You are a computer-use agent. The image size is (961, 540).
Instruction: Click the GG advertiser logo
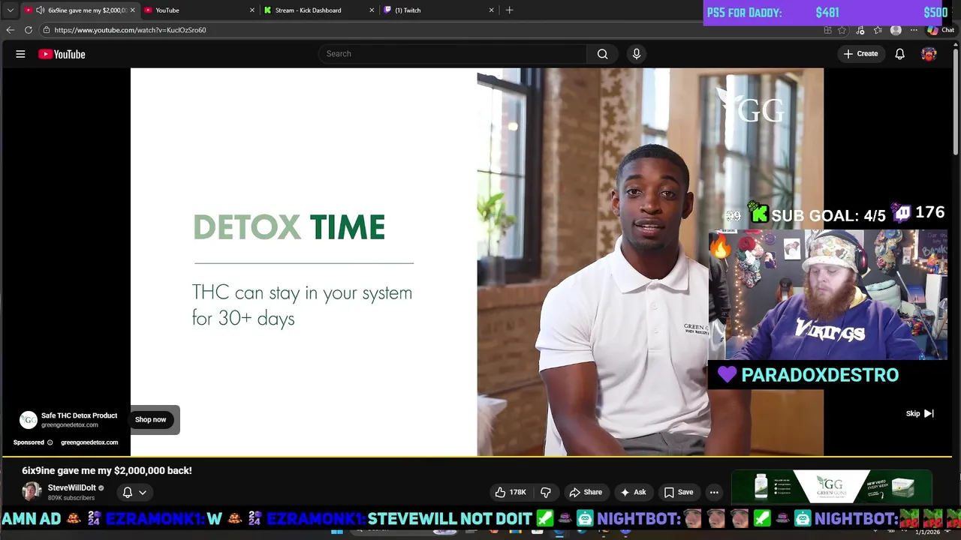(x=28, y=420)
